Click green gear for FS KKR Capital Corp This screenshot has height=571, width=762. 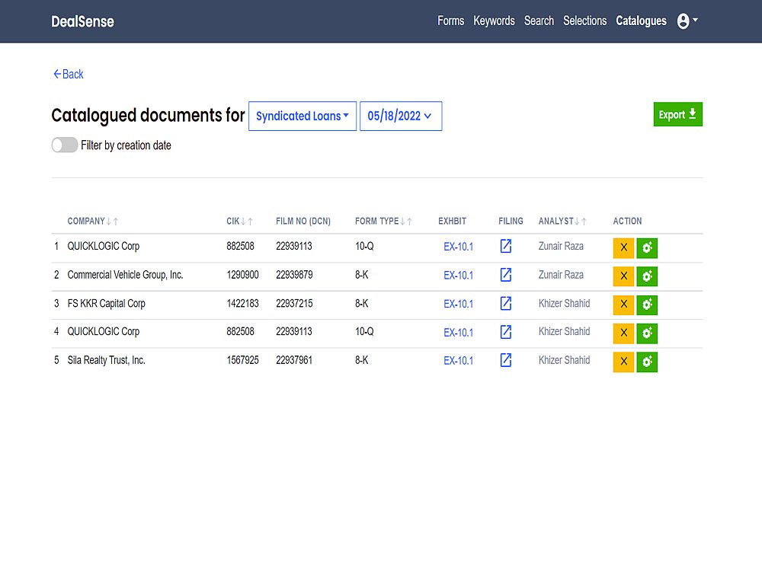[647, 305]
